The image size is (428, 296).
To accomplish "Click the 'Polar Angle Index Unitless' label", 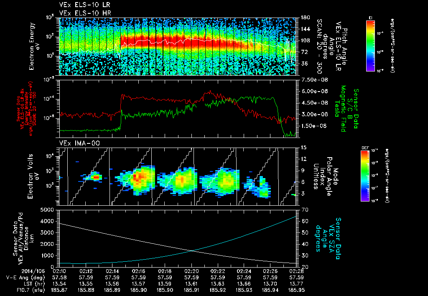I will pyautogui.click(x=323, y=176).
